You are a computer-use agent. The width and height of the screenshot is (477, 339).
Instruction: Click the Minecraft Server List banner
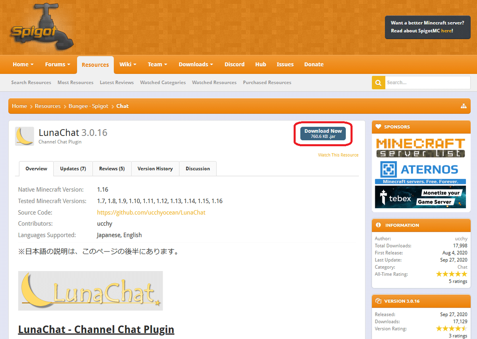[x=420, y=147]
